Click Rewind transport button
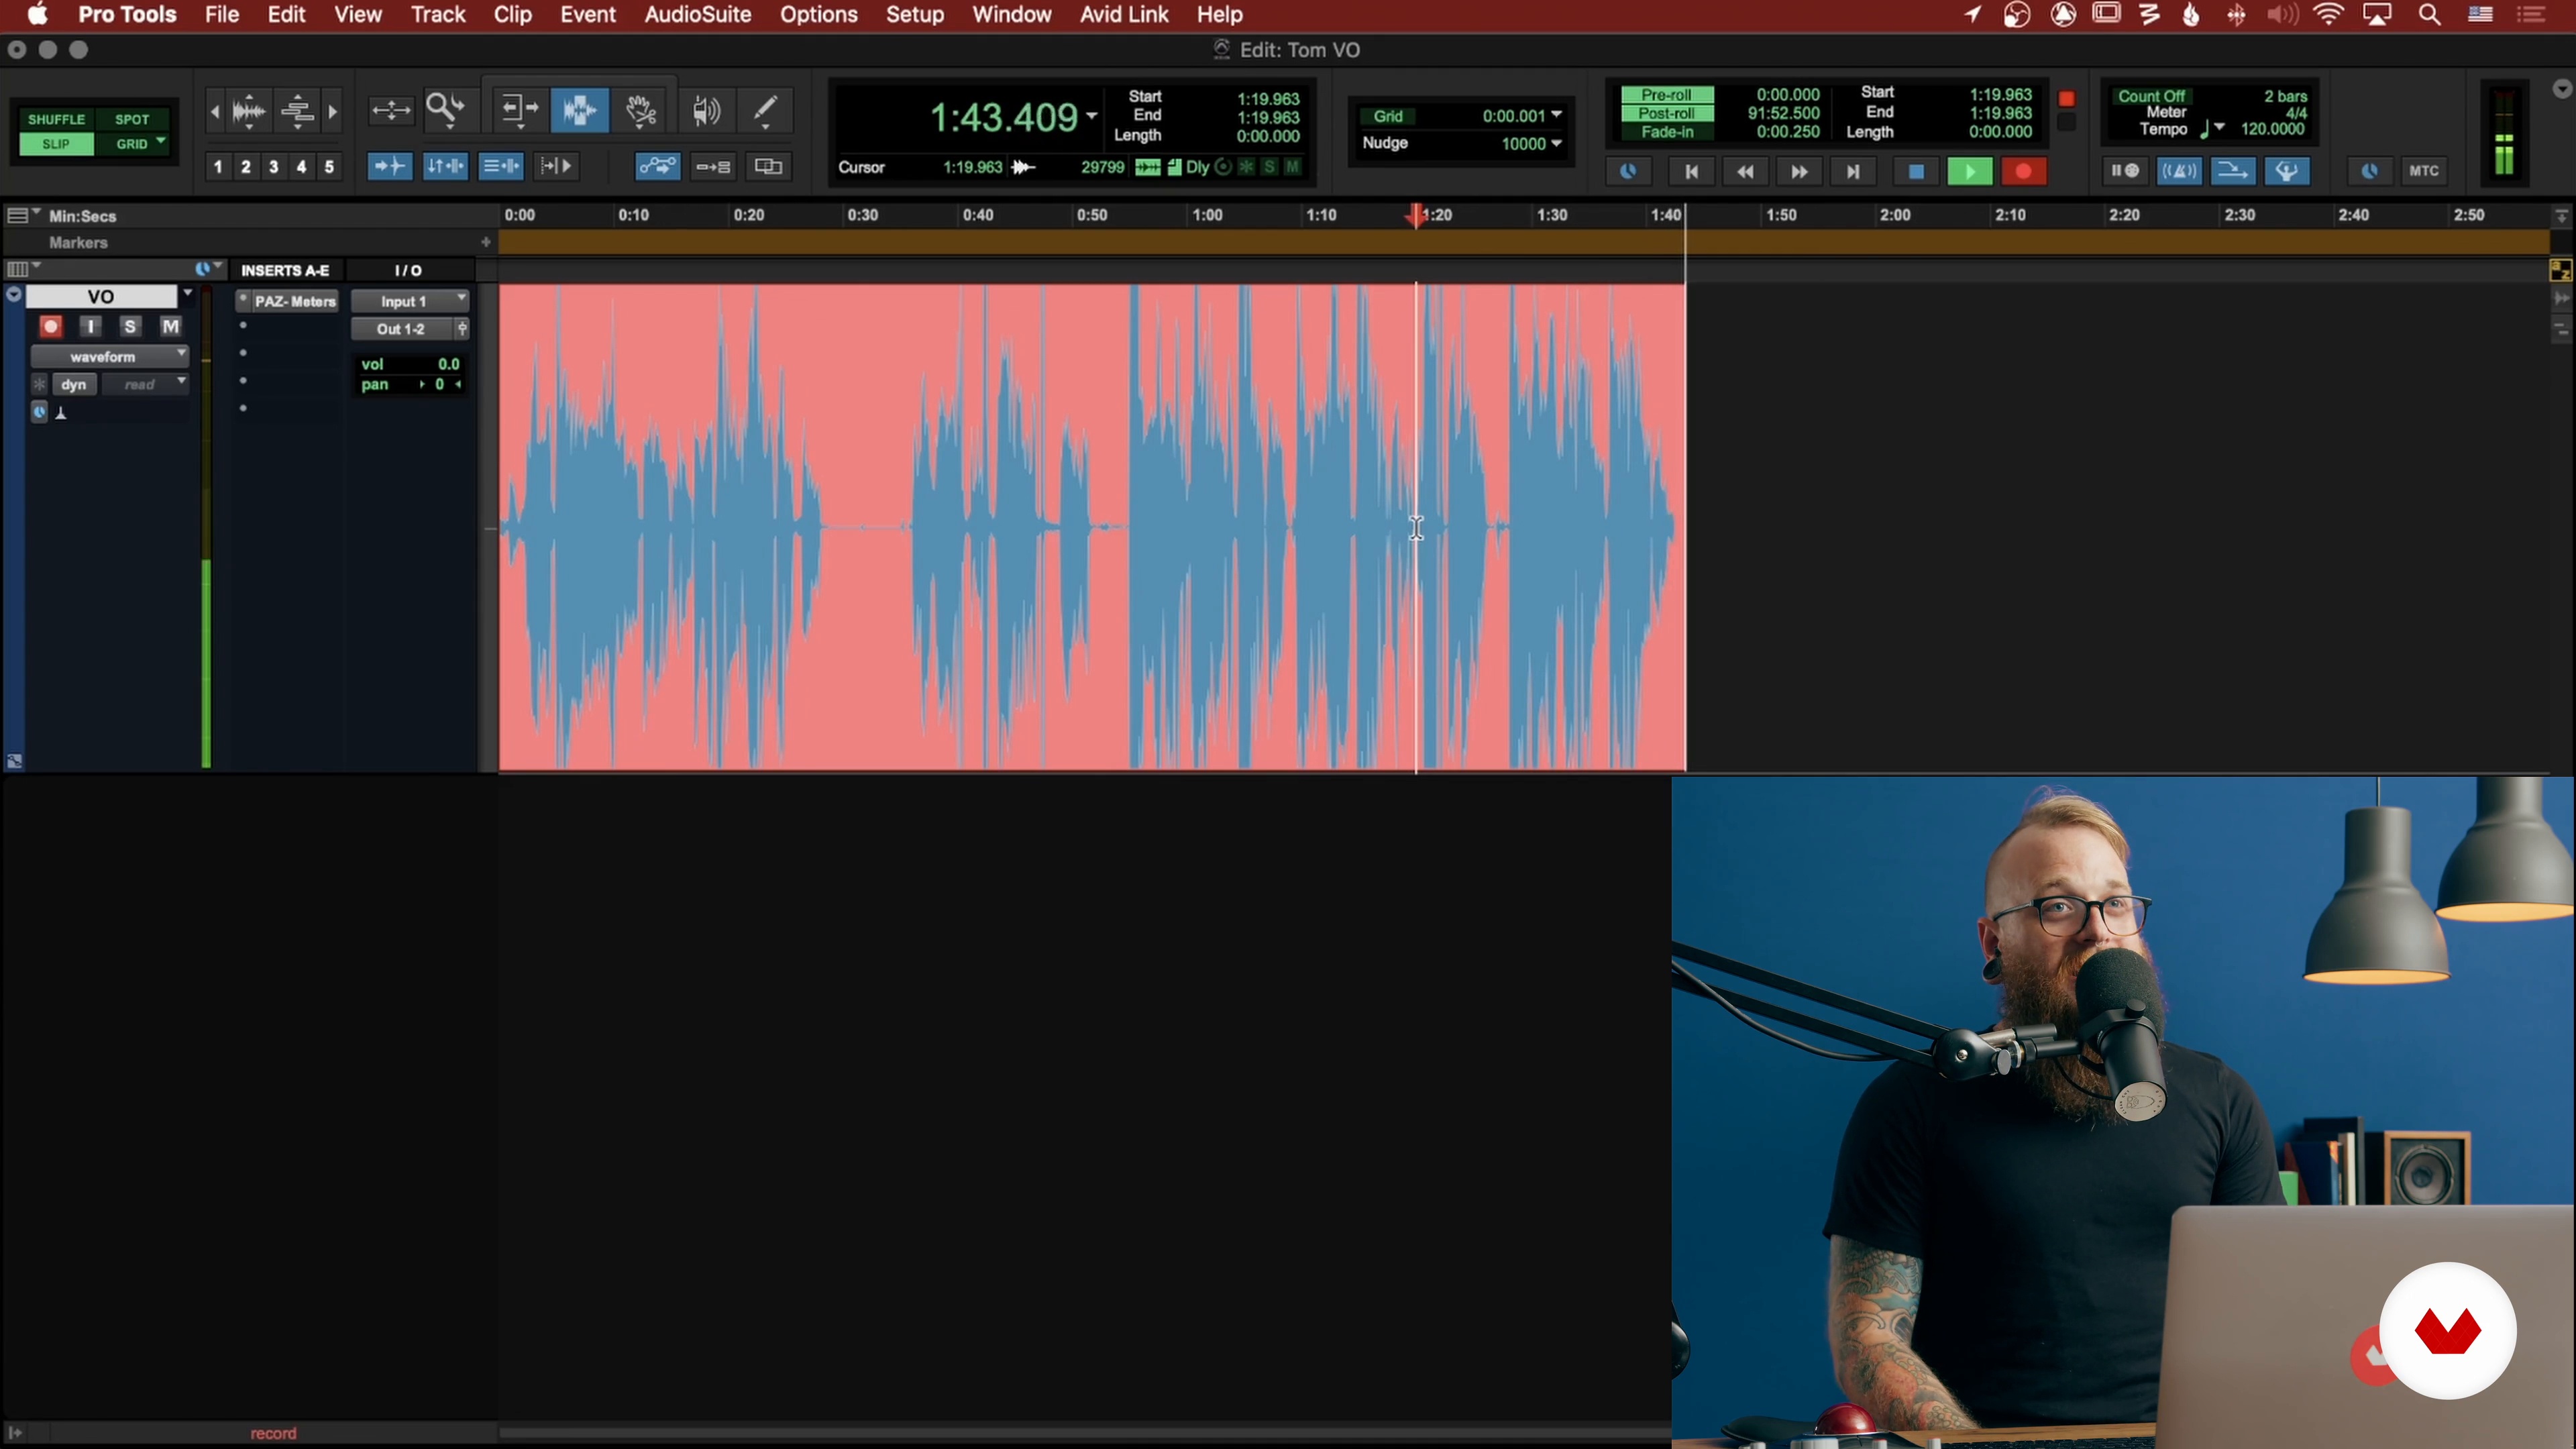 1745,172
